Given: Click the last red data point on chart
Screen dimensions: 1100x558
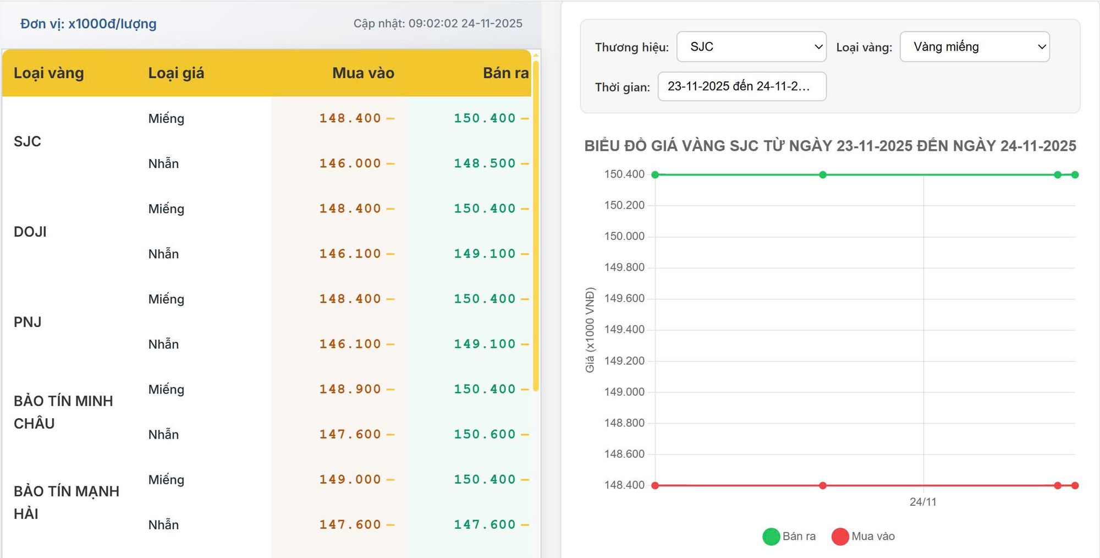Looking at the screenshot, I should (x=1075, y=485).
